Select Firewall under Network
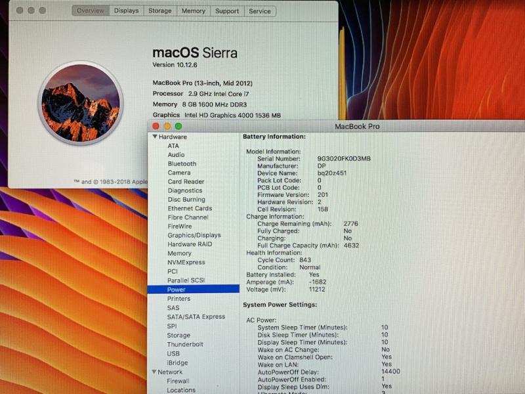The width and height of the screenshot is (525, 394). (178, 381)
